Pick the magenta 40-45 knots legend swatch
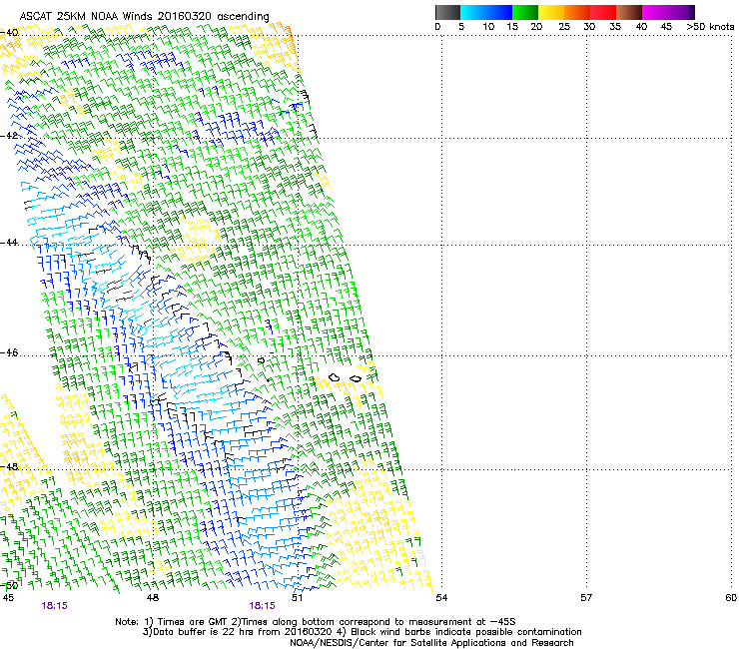 tap(655, 12)
